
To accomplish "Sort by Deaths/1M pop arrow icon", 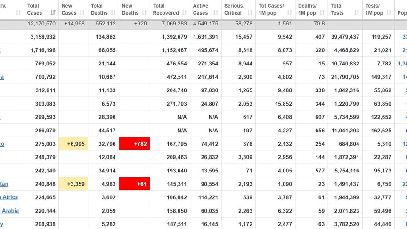I will [322, 12].
